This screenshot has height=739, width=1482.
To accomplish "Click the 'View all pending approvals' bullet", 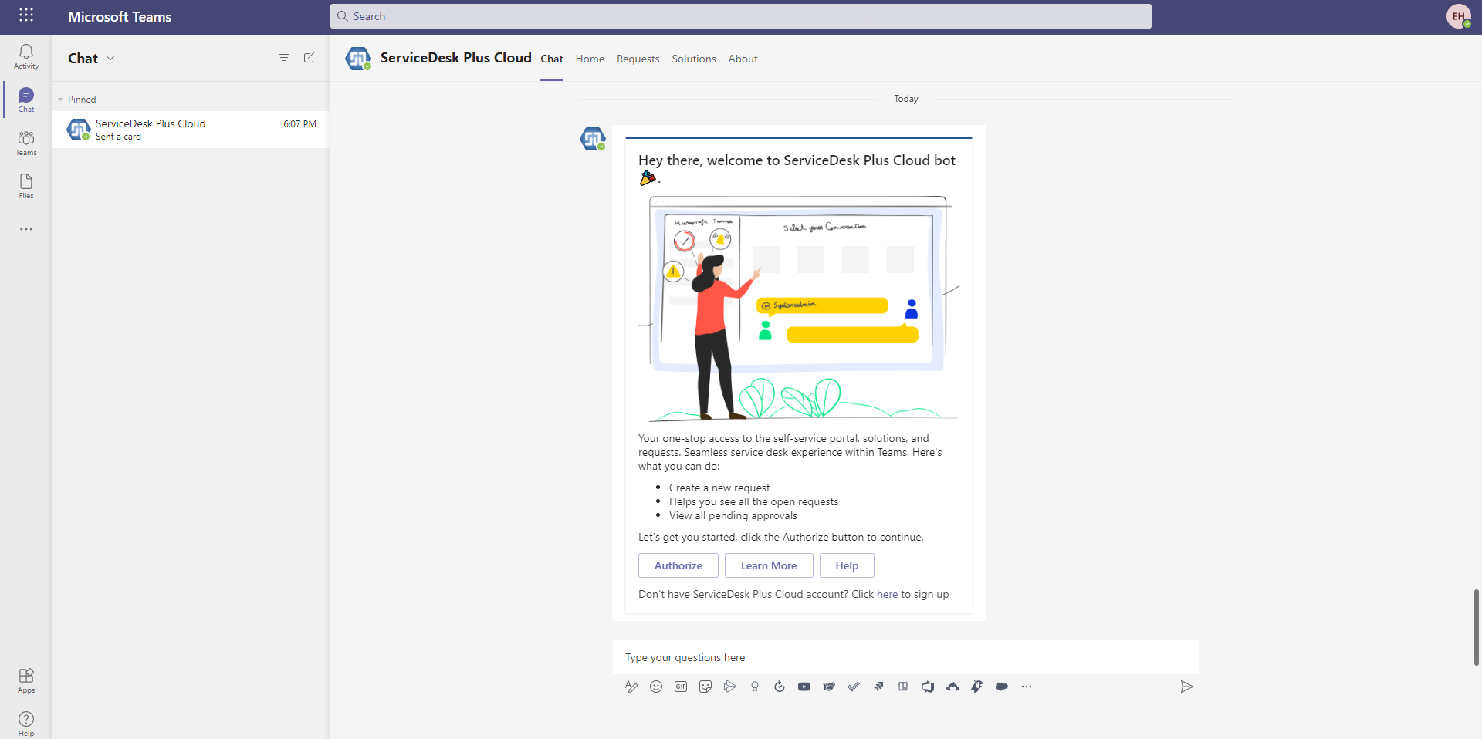I will coord(733,516).
